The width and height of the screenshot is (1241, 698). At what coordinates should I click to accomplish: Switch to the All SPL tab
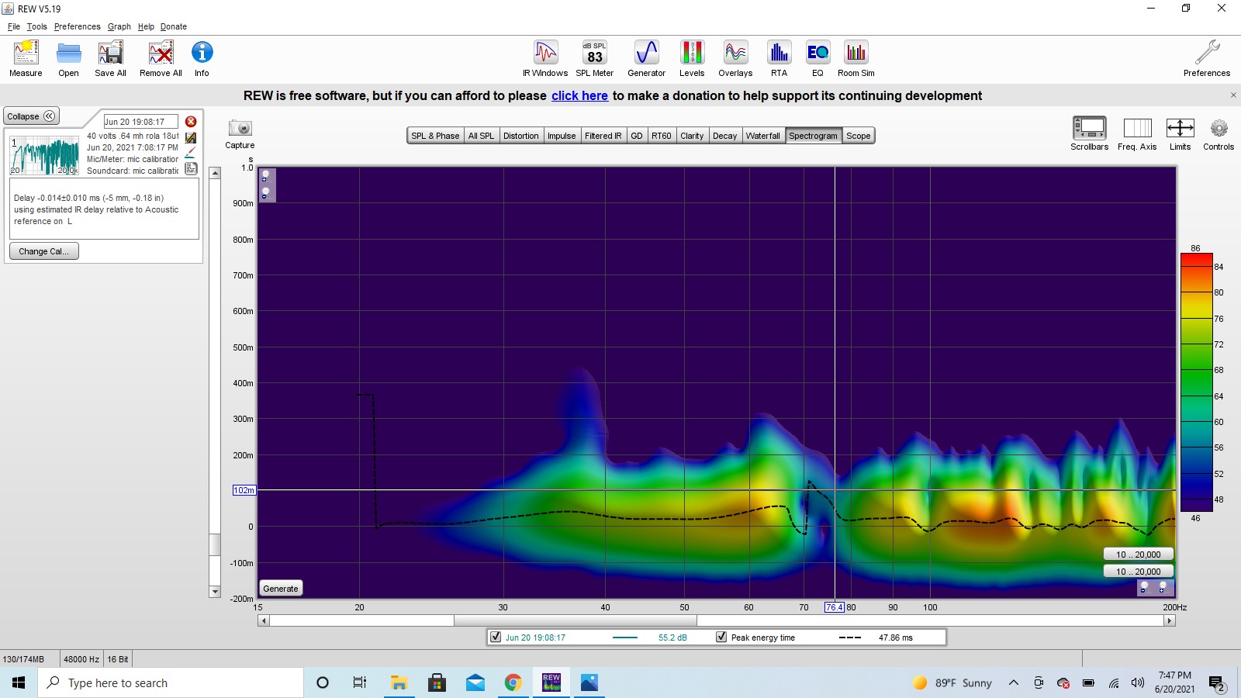481,136
